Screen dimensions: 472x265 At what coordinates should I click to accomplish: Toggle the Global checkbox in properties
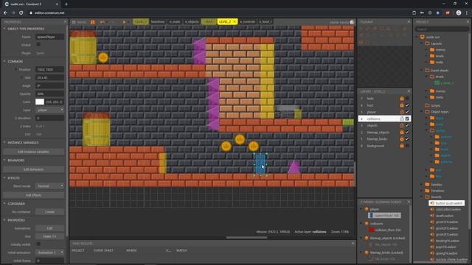pyautogui.click(x=38, y=45)
